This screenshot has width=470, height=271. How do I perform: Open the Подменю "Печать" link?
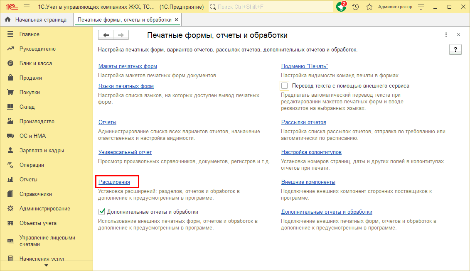pos(305,66)
